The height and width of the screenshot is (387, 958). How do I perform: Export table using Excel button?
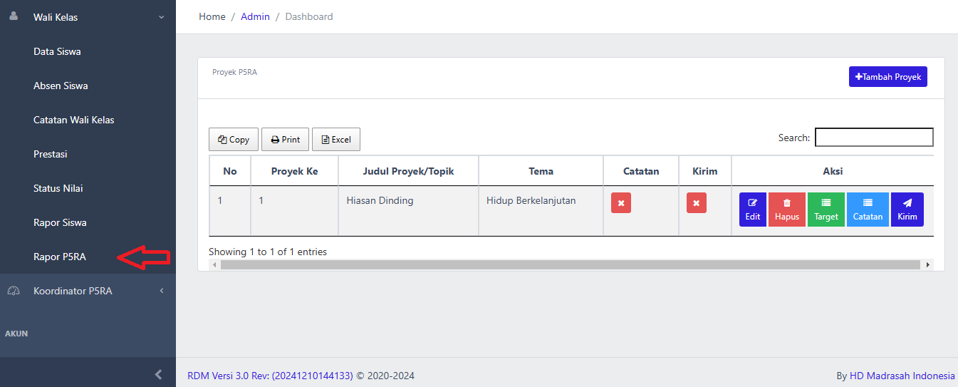pos(336,140)
